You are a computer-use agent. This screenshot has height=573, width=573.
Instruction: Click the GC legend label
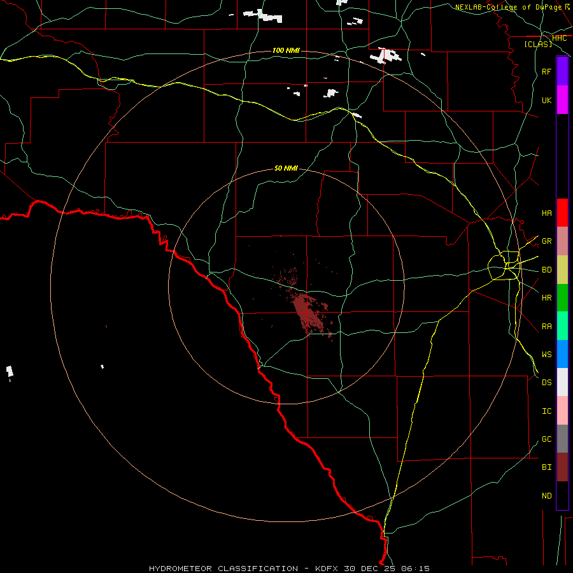pyautogui.click(x=547, y=439)
